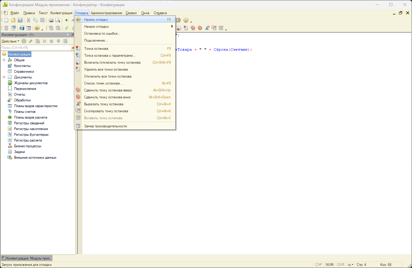Select Точка останова с параметрами
412x268 pixels.
coord(125,56)
